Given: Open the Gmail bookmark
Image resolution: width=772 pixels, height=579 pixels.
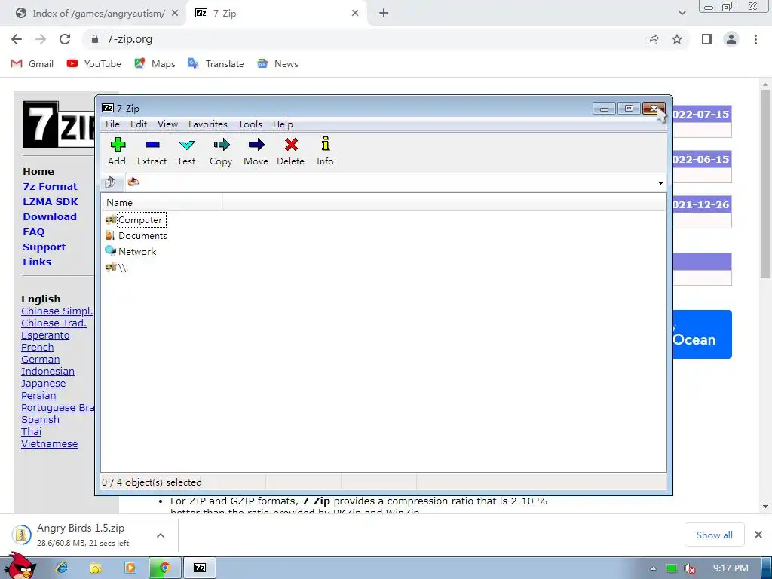Looking at the screenshot, I should point(32,64).
